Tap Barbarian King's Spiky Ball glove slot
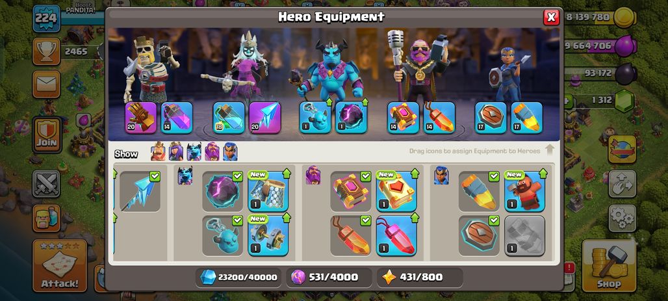 tap(140, 118)
